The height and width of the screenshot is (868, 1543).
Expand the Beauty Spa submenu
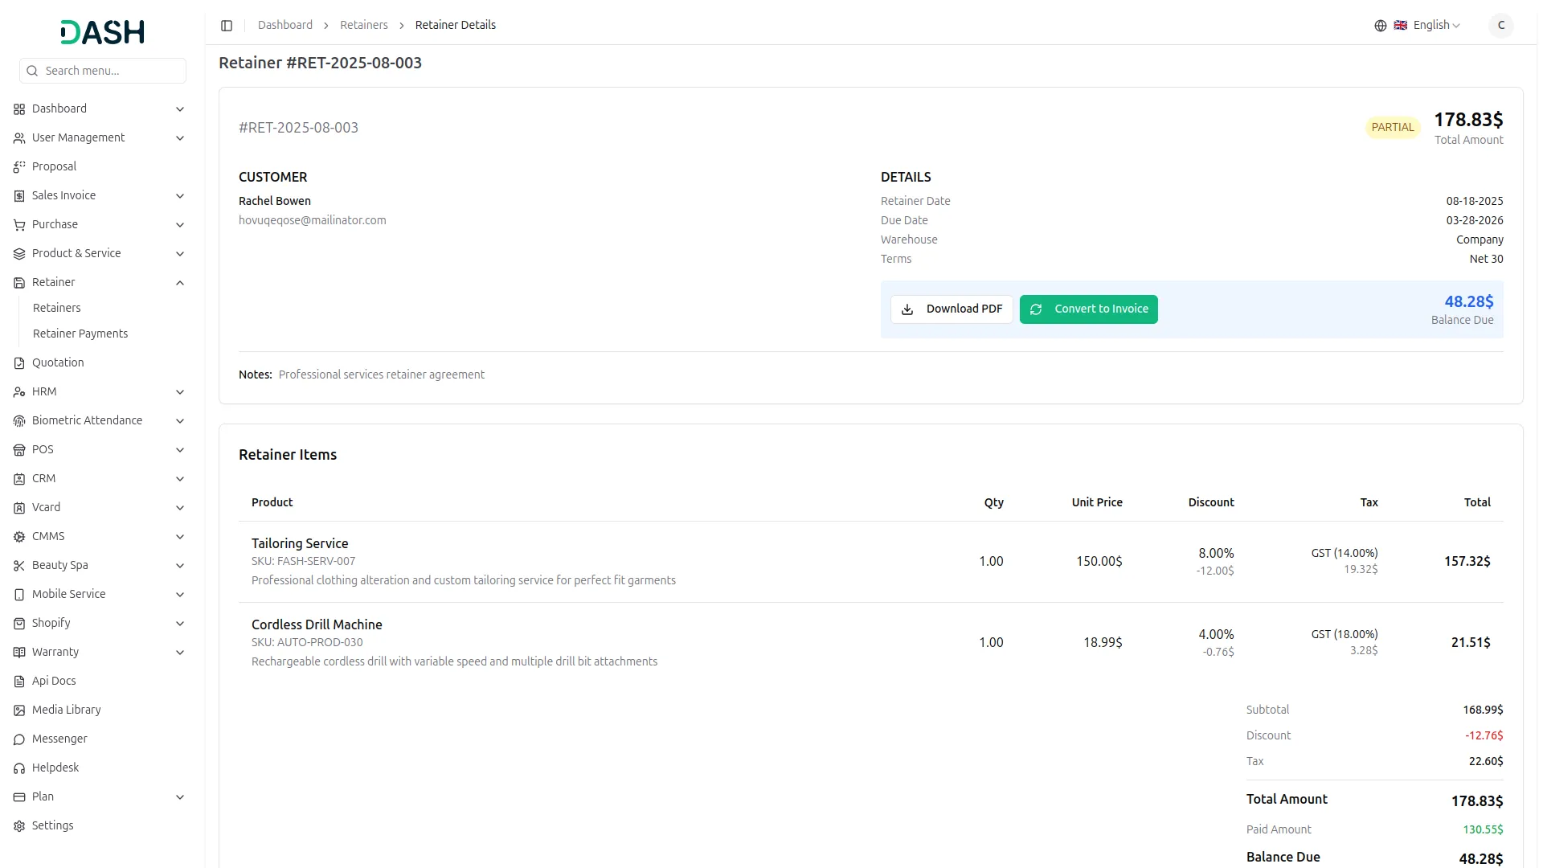click(180, 566)
